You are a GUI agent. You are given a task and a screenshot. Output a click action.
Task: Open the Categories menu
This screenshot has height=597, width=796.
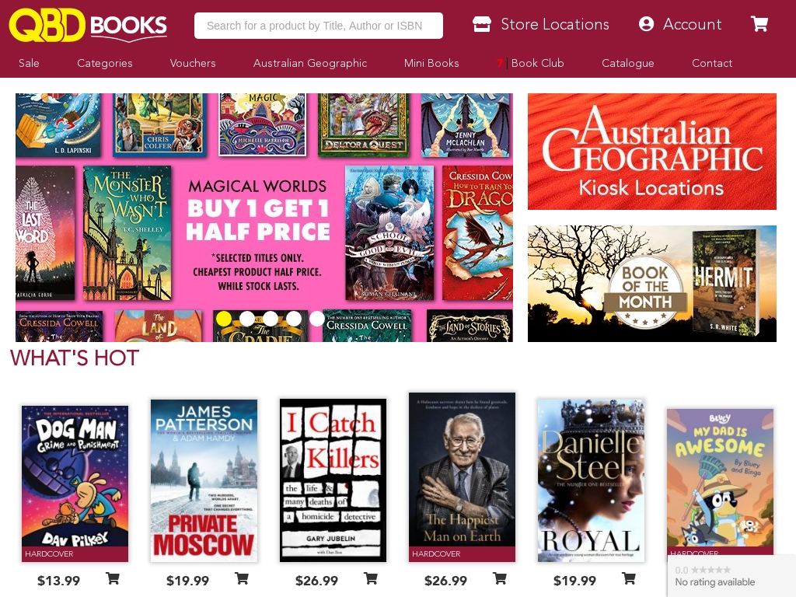[105, 63]
